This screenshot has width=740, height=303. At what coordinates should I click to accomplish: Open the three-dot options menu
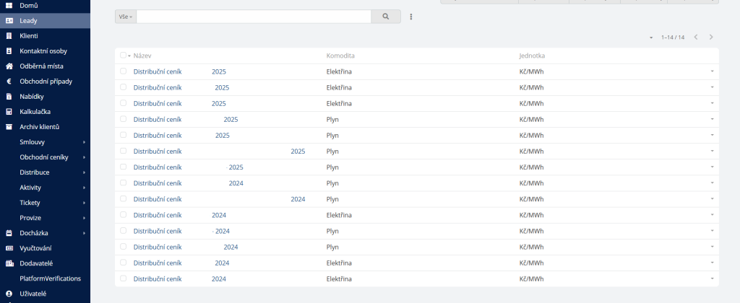pos(410,17)
